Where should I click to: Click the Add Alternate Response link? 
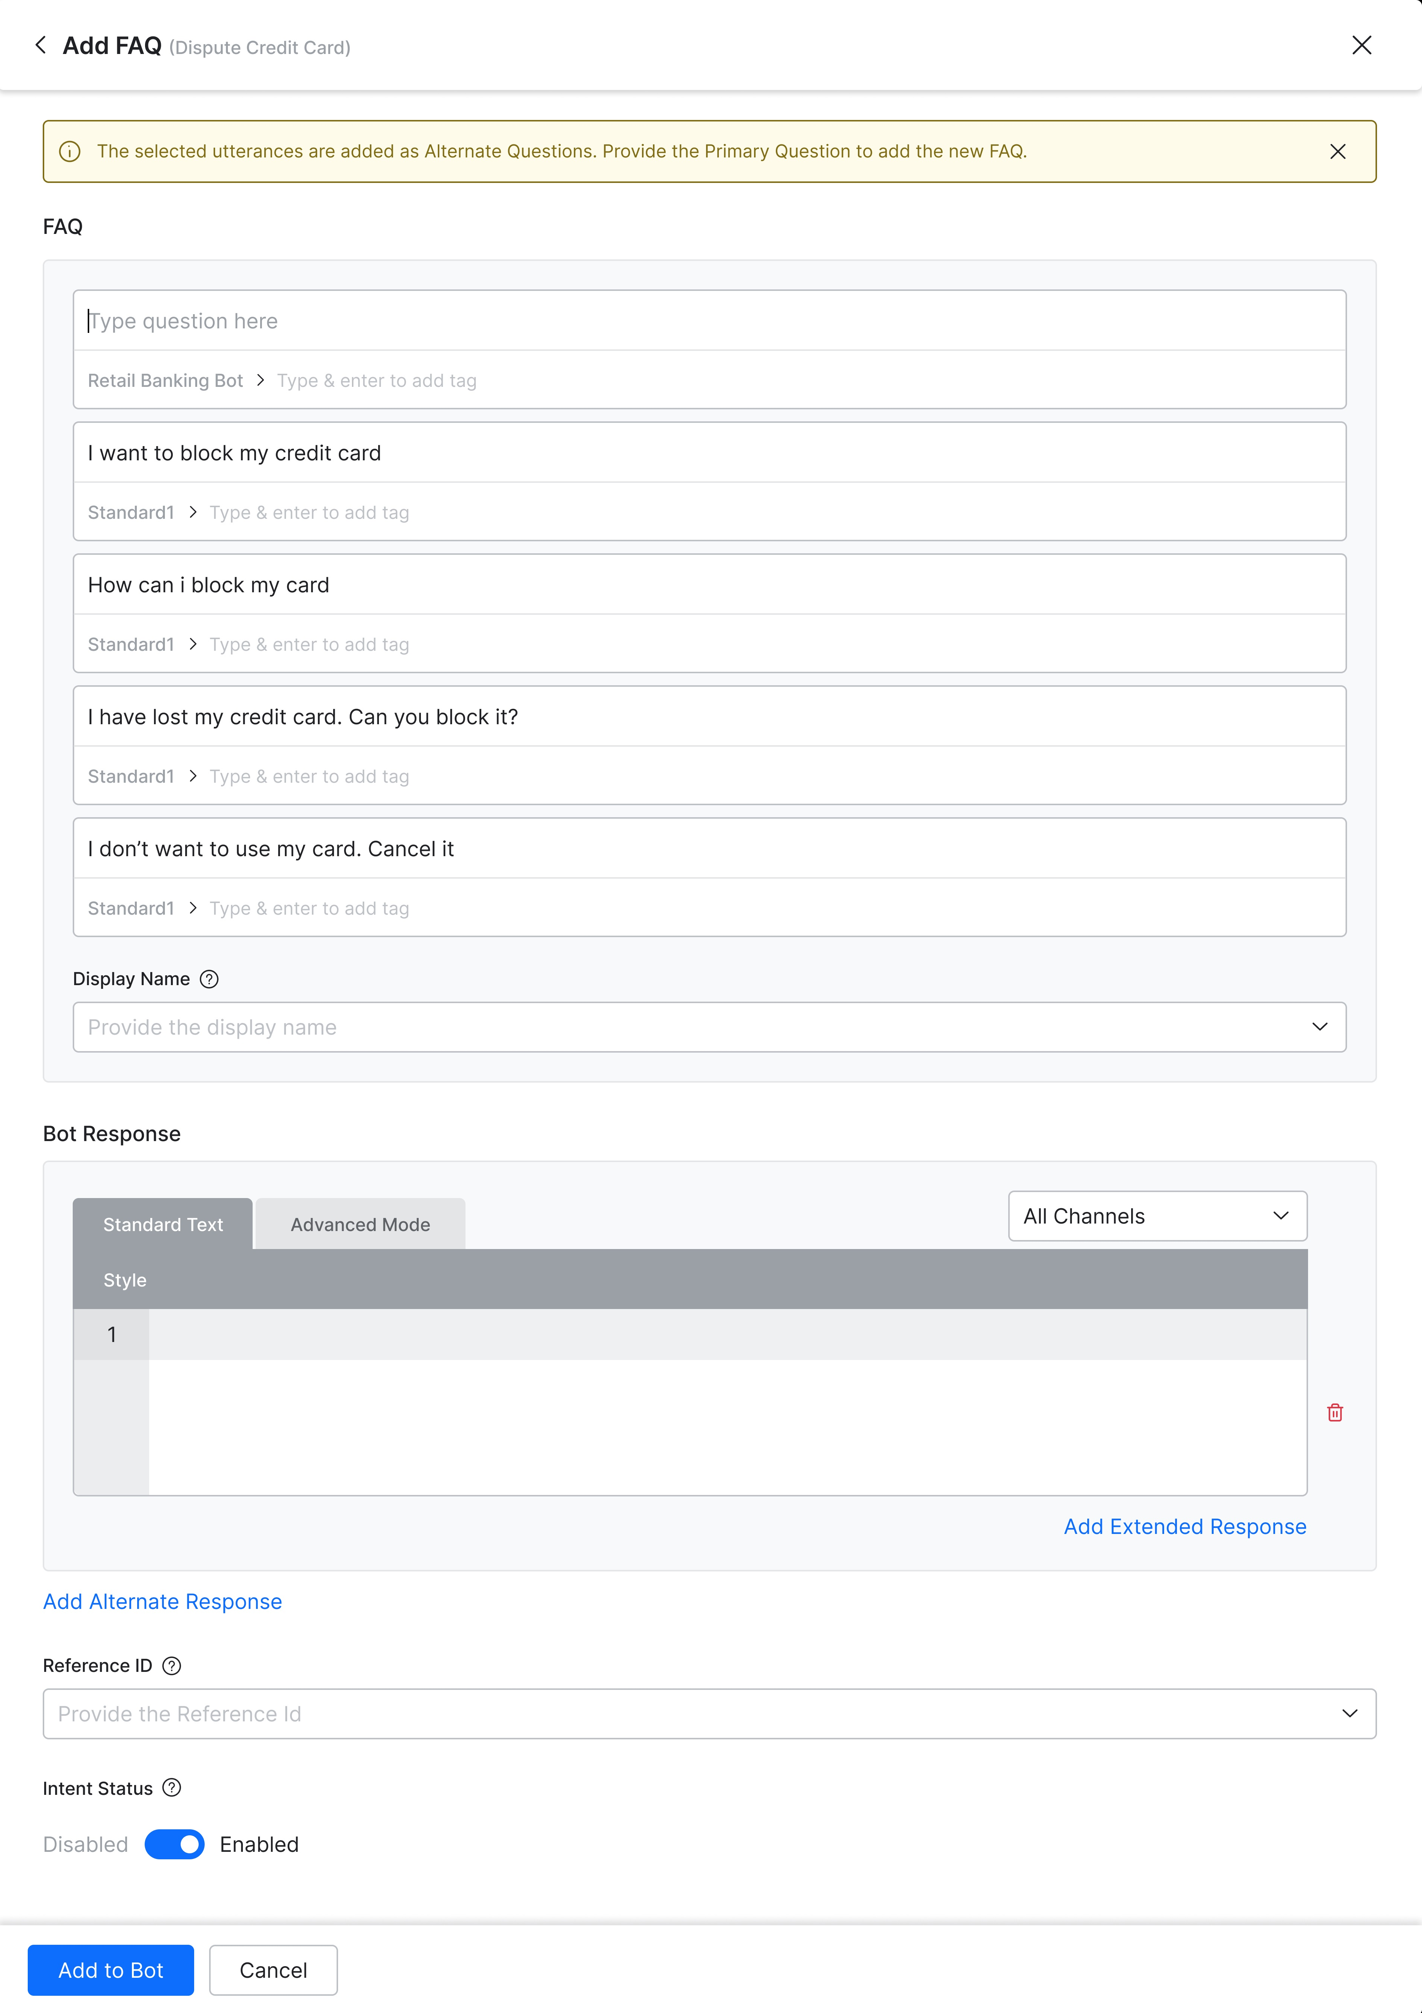click(x=163, y=1602)
